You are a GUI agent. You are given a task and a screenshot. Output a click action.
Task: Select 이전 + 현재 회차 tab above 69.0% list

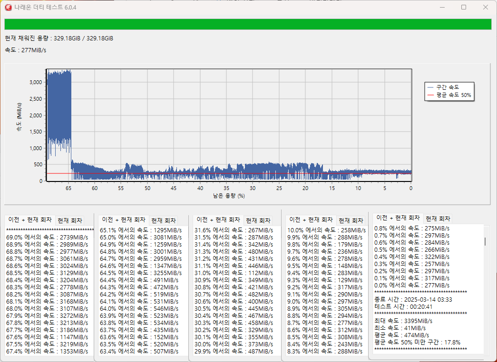click(30, 219)
